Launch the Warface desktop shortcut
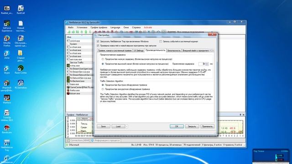Image resolution: width=292 pixels, height=164 pixels. click(x=7, y=99)
